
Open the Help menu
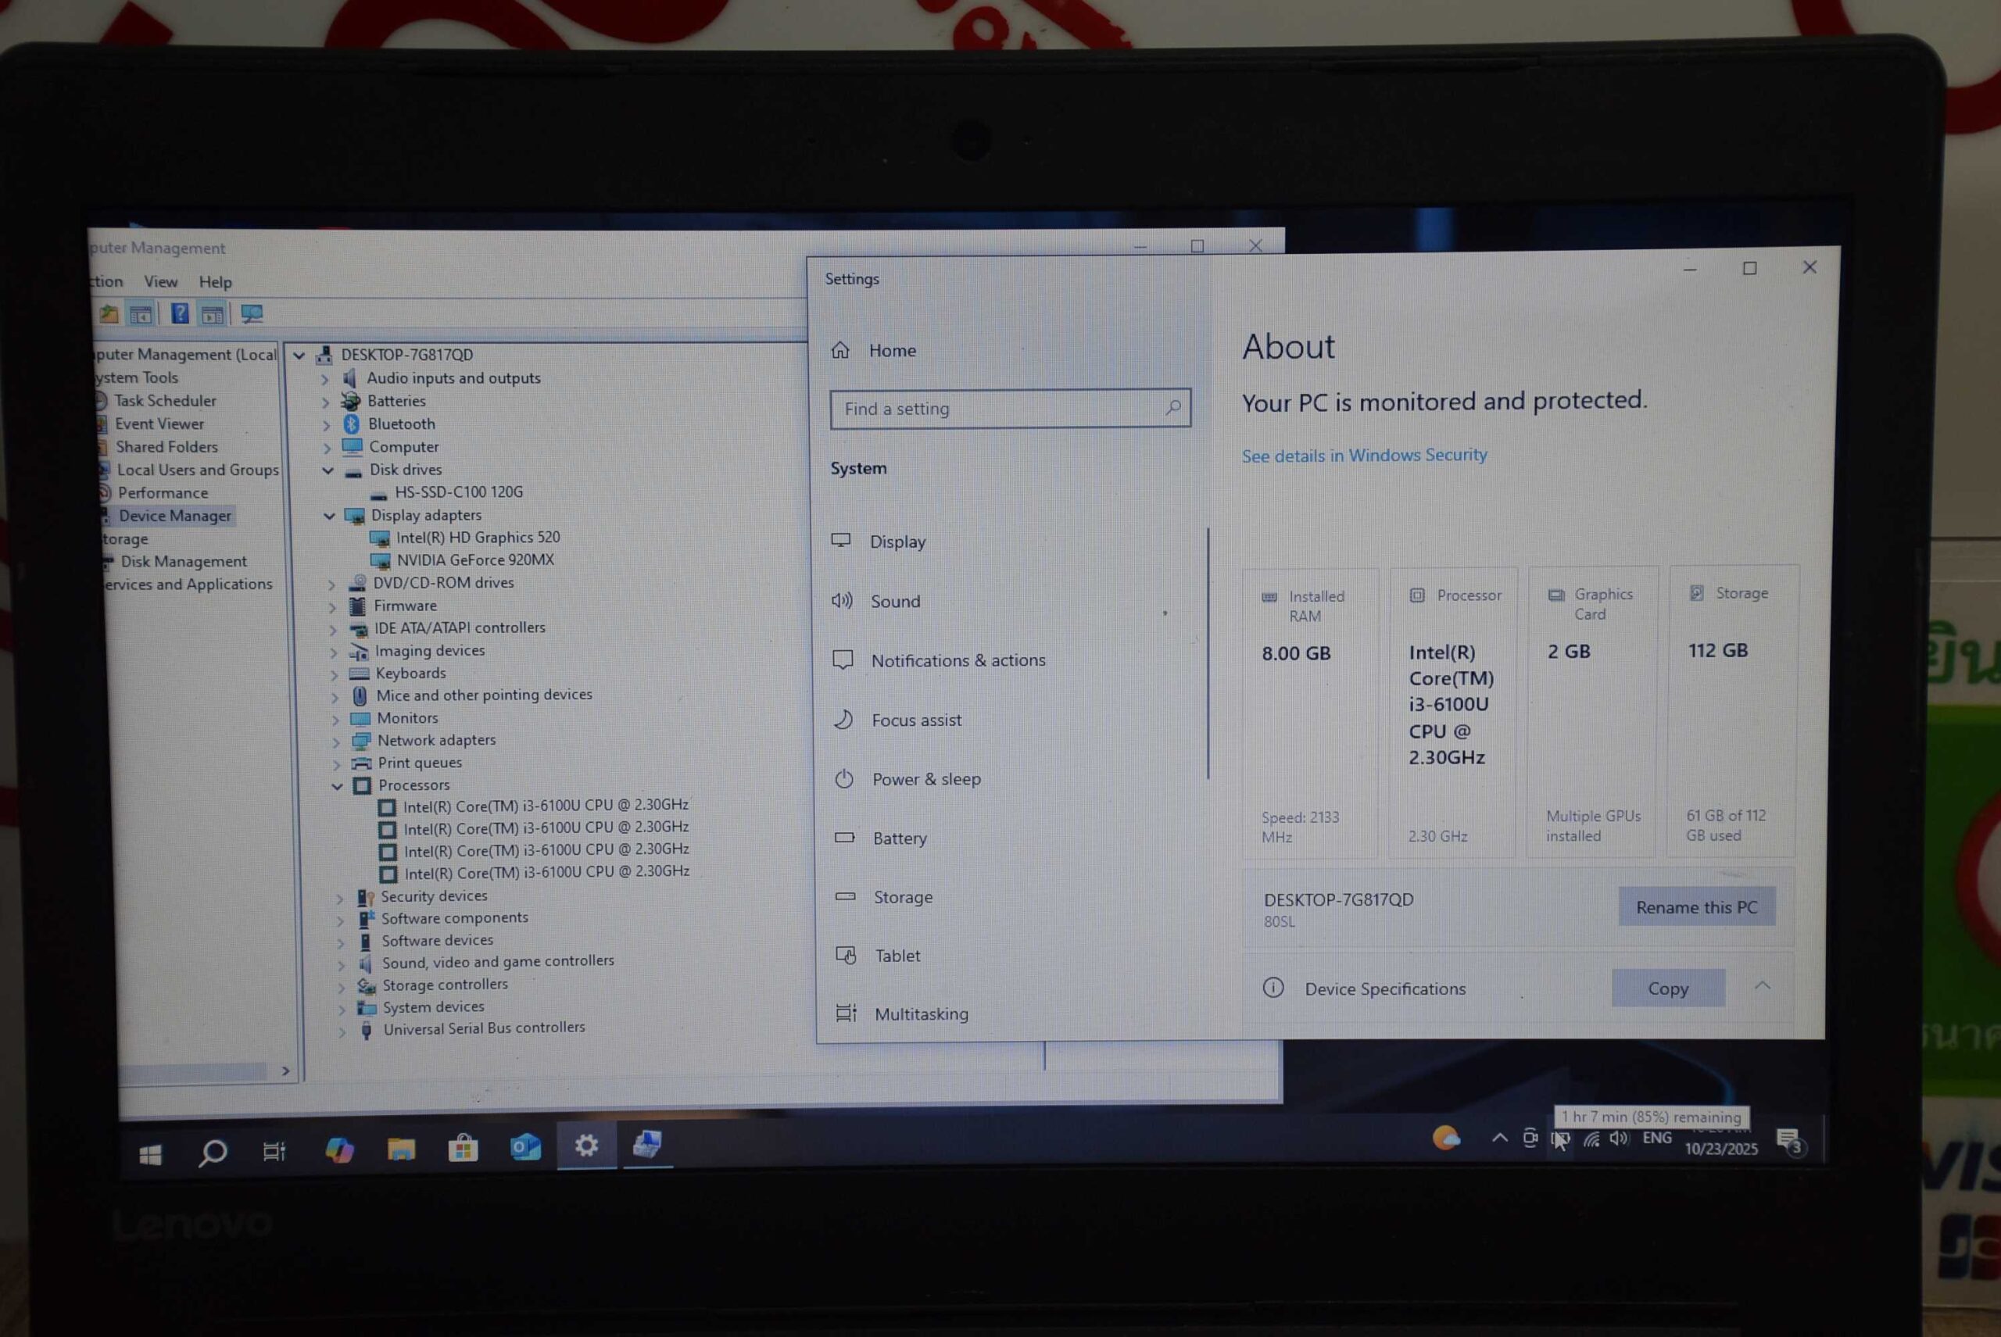[x=215, y=281]
